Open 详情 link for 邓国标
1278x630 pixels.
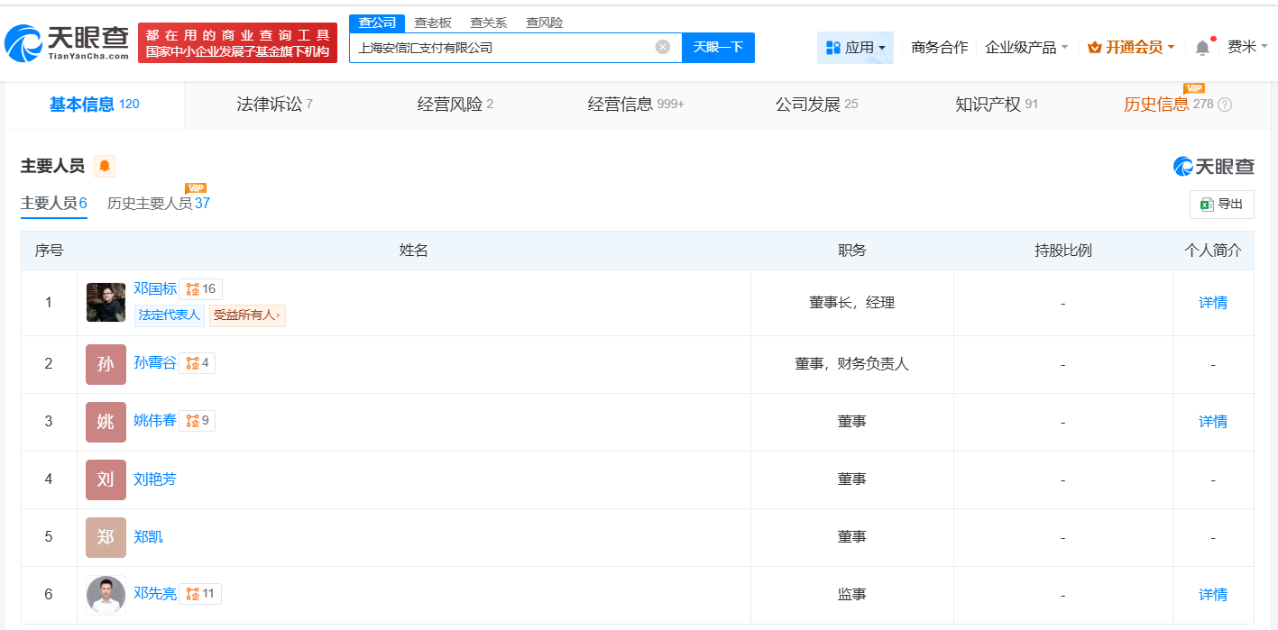(1212, 303)
